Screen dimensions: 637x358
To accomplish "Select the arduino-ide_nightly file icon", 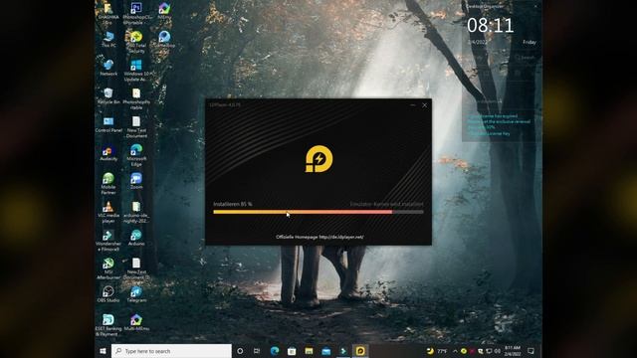I will tap(136, 212).
